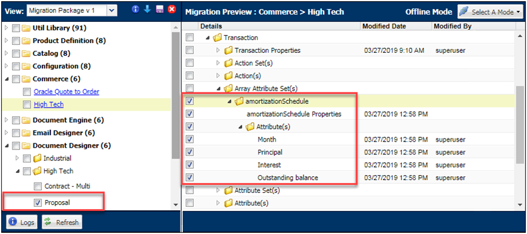
Task: Click the High Tech designer folder icon
Action: [37, 171]
